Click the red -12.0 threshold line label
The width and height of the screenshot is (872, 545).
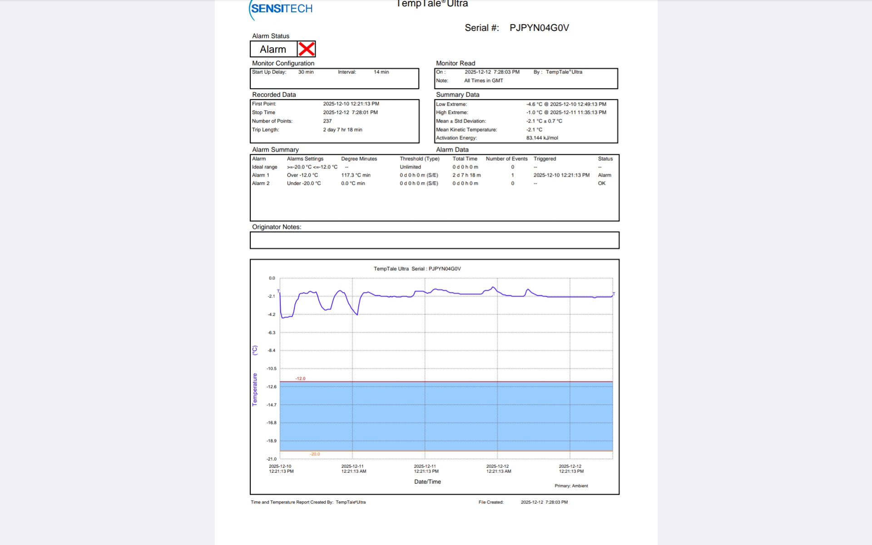(300, 378)
